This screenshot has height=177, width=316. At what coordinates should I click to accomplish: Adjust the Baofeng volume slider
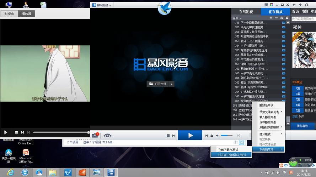click(x=227, y=136)
